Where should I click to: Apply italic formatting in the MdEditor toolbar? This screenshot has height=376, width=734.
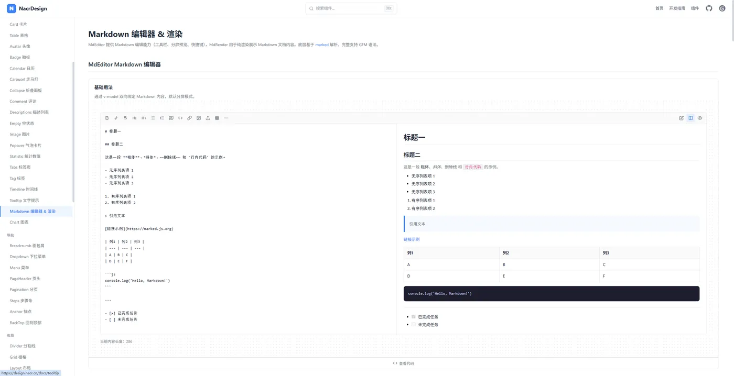tap(116, 118)
